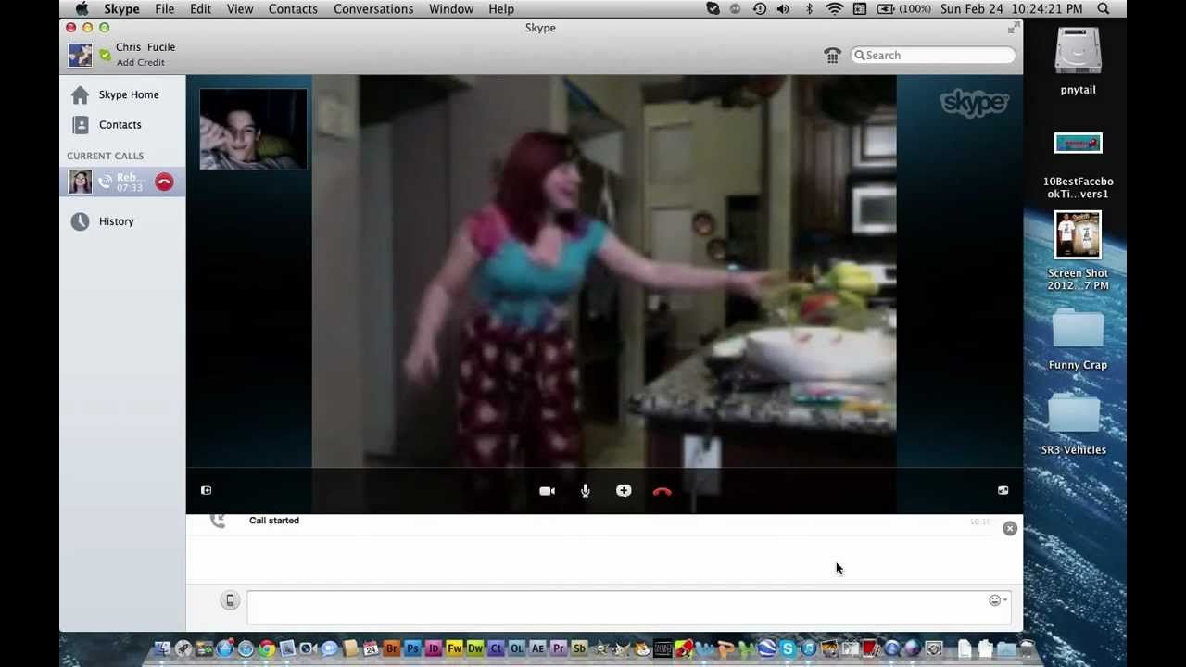Open the Apple menu
Viewport: 1186px width, 667px height.
coord(82,9)
